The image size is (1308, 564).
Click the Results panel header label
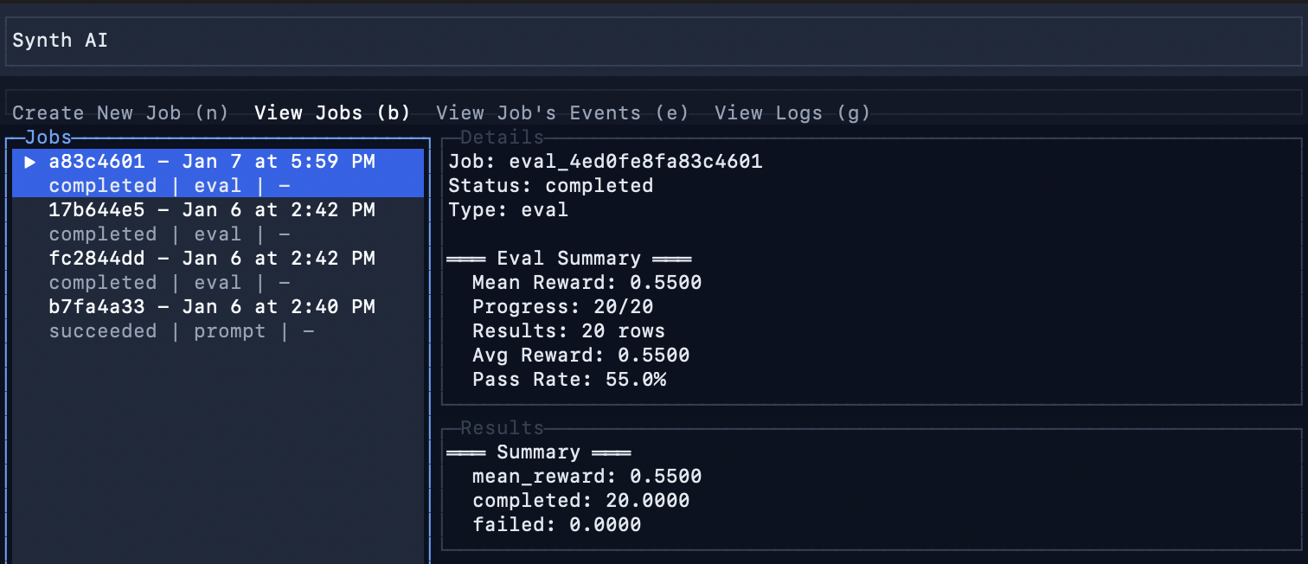tap(502, 428)
